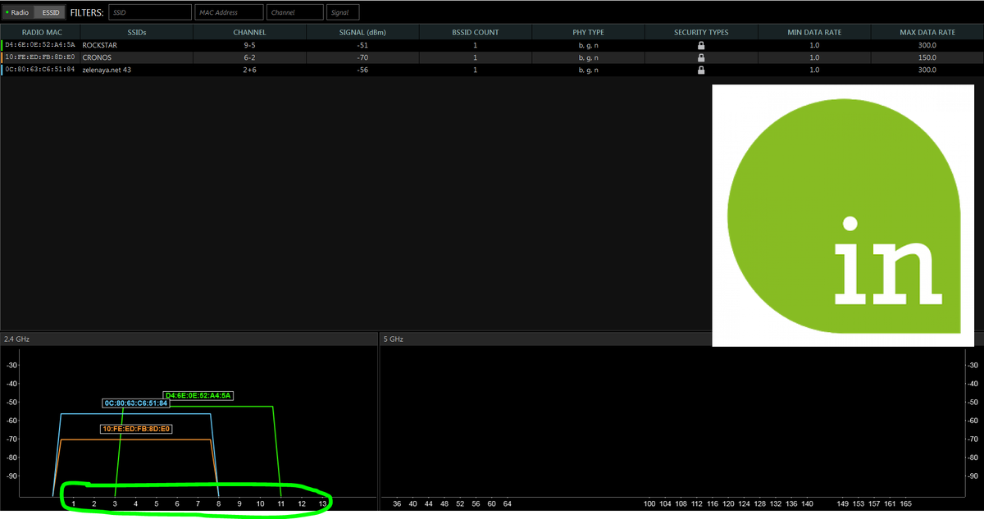Click the blue graph label 0C:80:63:C6:51:84

pos(136,403)
